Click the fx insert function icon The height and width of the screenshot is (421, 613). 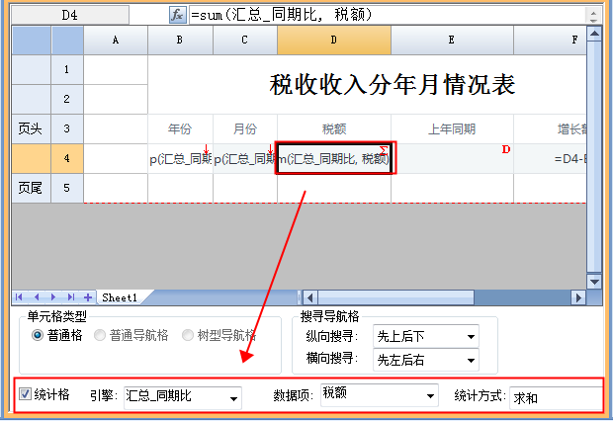click(x=178, y=15)
